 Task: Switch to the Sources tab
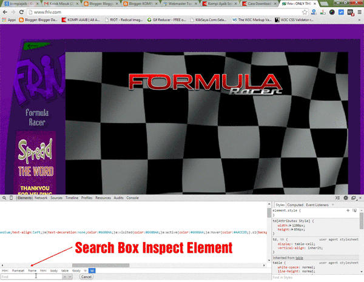(56, 198)
